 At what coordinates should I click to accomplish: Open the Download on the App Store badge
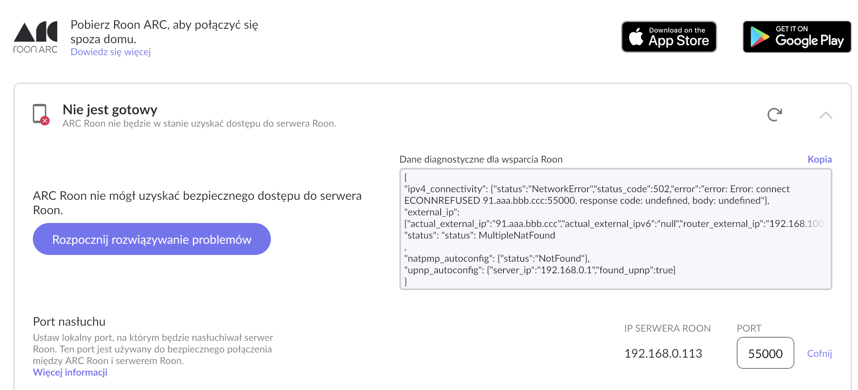(669, 37)
